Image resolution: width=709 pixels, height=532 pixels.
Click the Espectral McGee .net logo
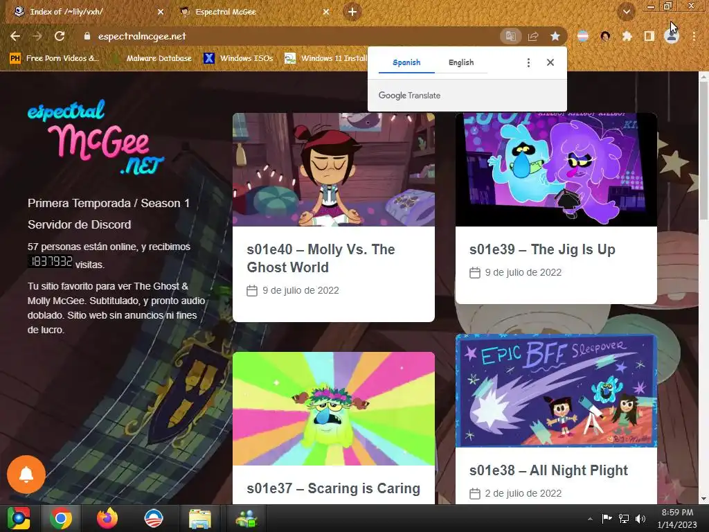pyautogui.click(x=96, y=137)
